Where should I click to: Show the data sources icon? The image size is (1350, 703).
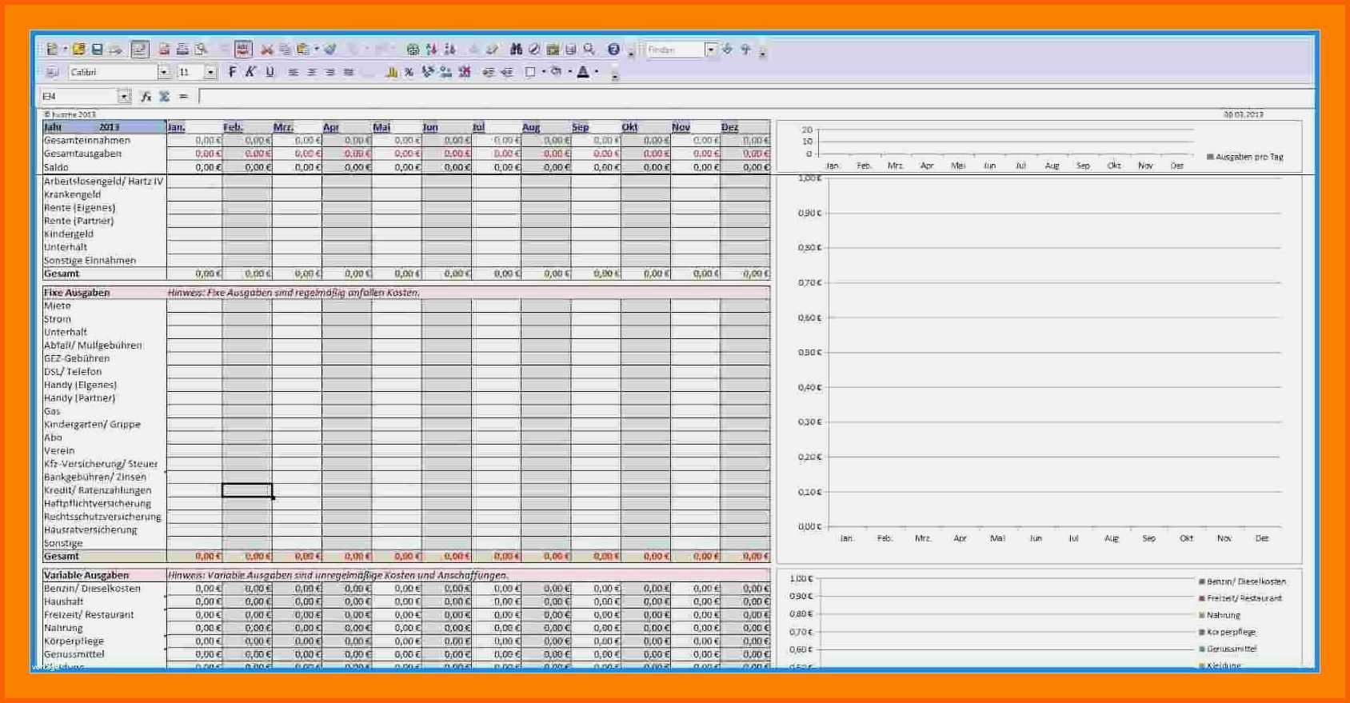pos(570,50)
